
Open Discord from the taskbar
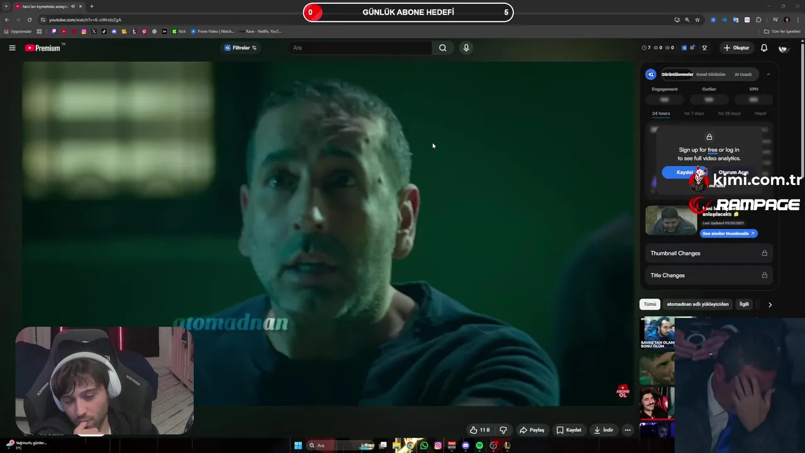click(465, 445)
